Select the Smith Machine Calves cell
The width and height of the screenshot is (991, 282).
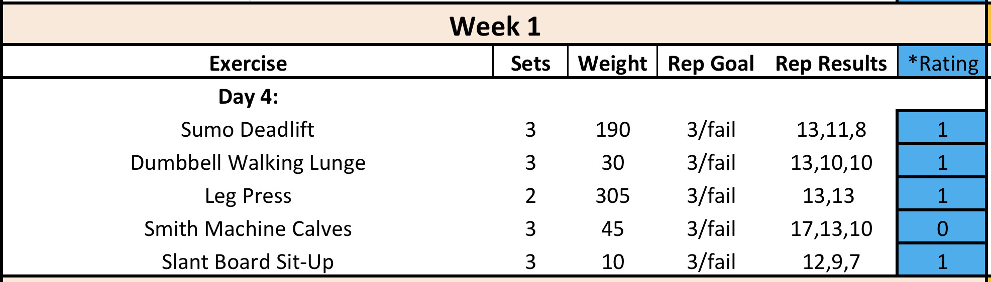pyautogui.click(x=248, y=229)
